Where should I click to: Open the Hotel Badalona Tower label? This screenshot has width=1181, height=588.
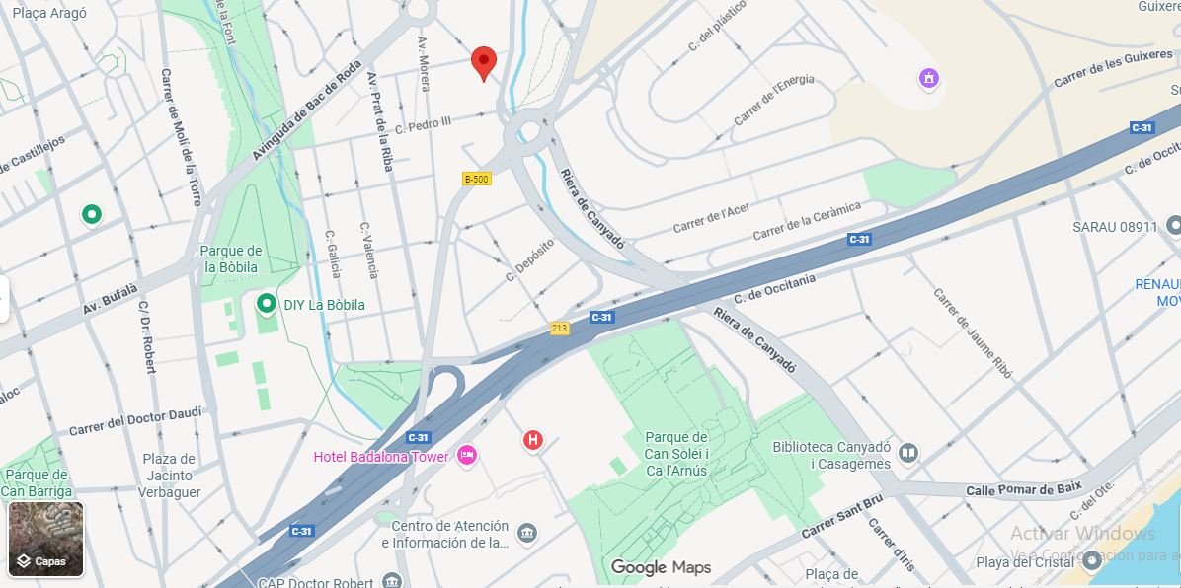[x=380, y=456]
